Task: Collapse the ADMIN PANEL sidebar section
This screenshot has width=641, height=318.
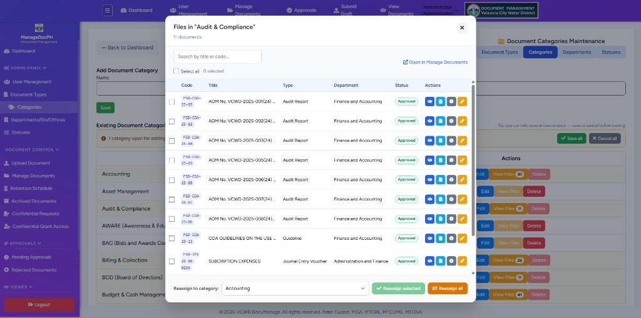Action: [x=25, y=67]
